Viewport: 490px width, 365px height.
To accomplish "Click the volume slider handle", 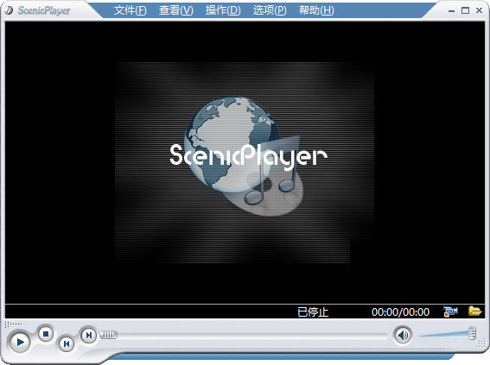I will click(x=473, y=333).
